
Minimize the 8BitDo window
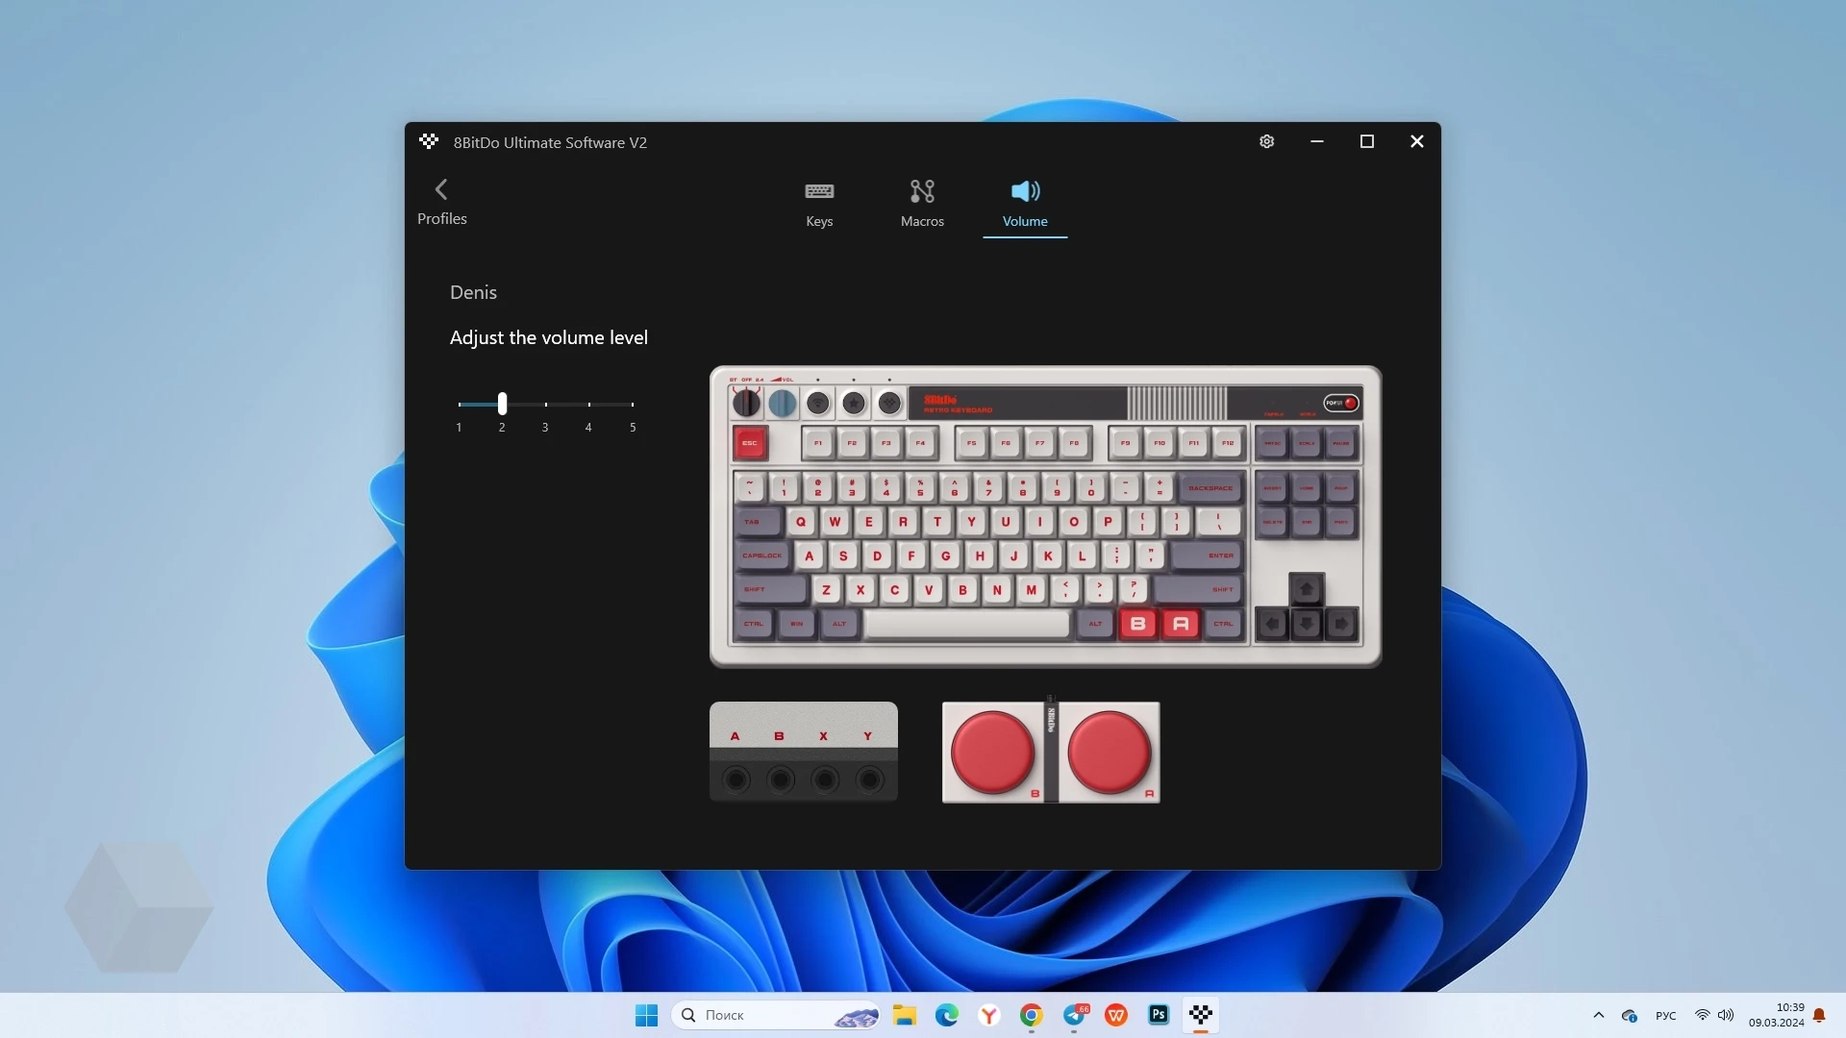point(1317,141)
